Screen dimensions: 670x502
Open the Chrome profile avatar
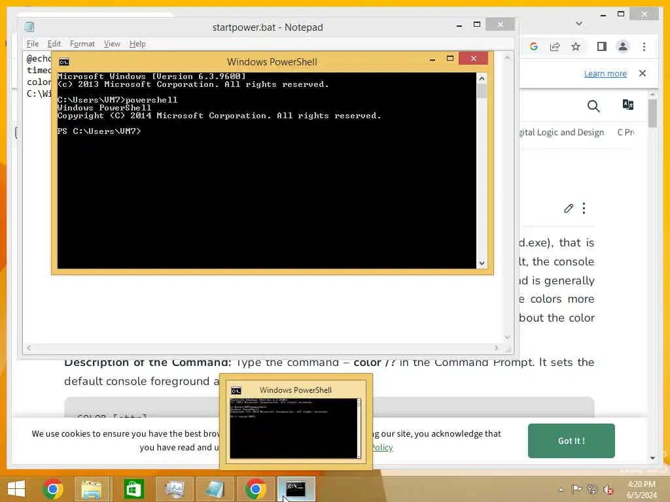[623, 46]
